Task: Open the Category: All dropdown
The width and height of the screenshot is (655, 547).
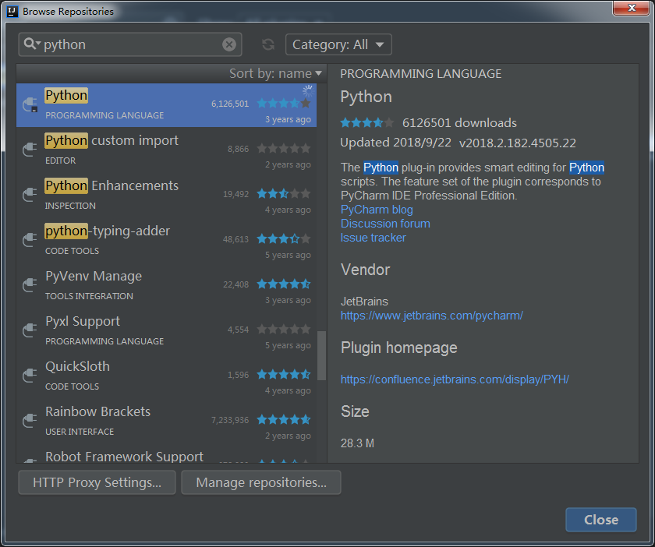Action: 338,44
